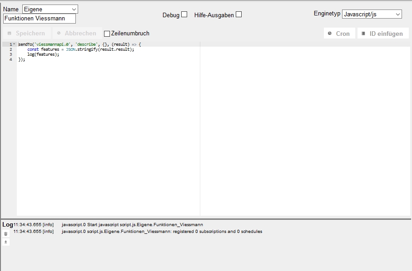Viewport: 412px width, 271px height.
Task: Click the code line 'log(features);'
Action: coord(43,54)
